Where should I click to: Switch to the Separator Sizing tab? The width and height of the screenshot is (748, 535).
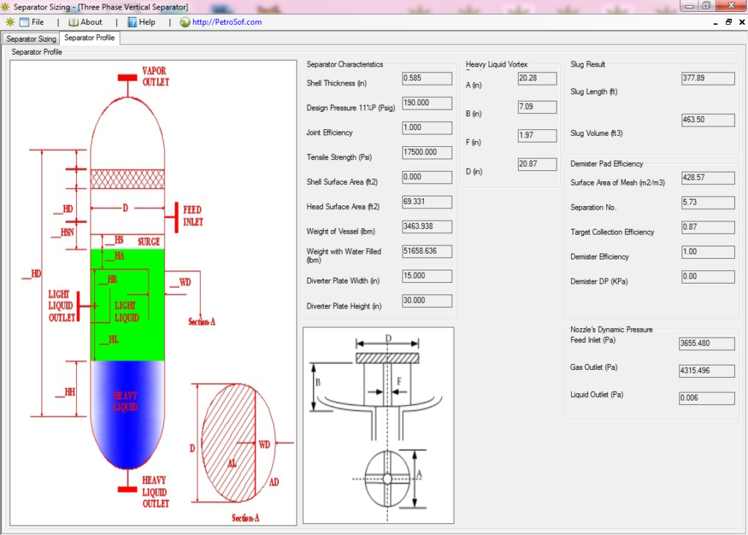coord(30,38)
